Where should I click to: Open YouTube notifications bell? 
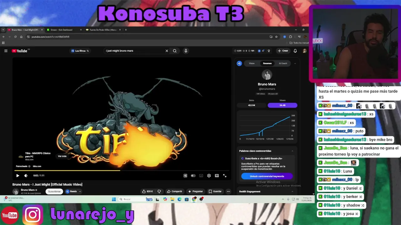pyautogui.click(x=295, y=51)
